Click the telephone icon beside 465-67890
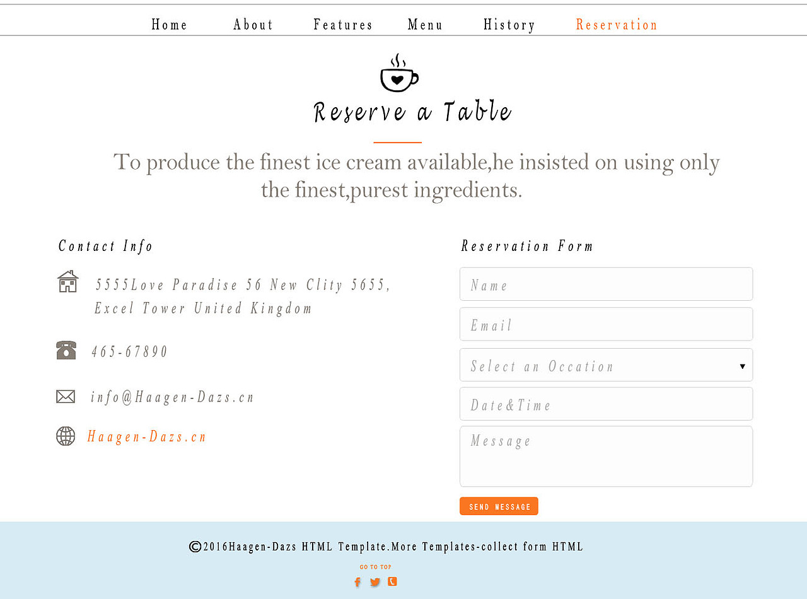Image resolution: width=807 pixels, height=599 pixels. pos(66,350)
